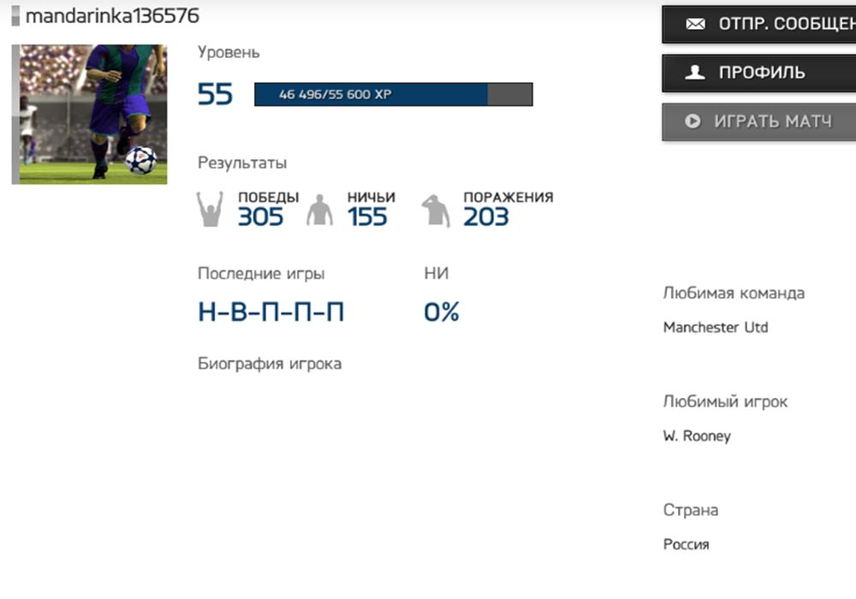The image size is (856, 599).
Task: Click the gray status marker beside username
Action: tap(16, 16)
